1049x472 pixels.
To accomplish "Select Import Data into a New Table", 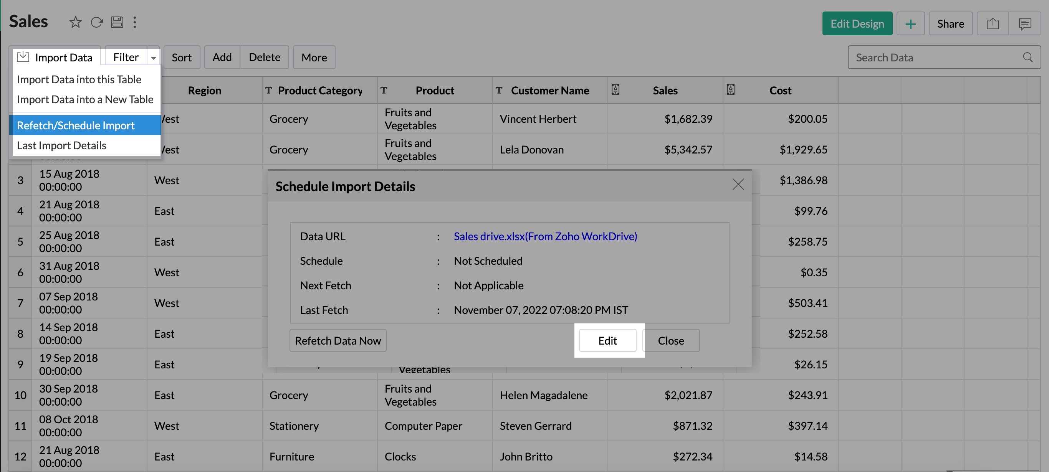I will pyautogui.click(x=85, y=99).
